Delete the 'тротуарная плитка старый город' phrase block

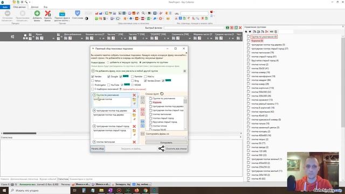(x=134, y=126)
